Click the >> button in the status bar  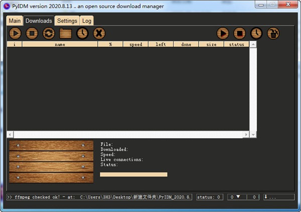[x=10, y=197]
